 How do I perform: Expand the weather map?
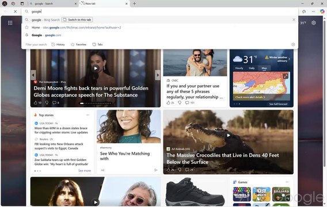[286, 76]
